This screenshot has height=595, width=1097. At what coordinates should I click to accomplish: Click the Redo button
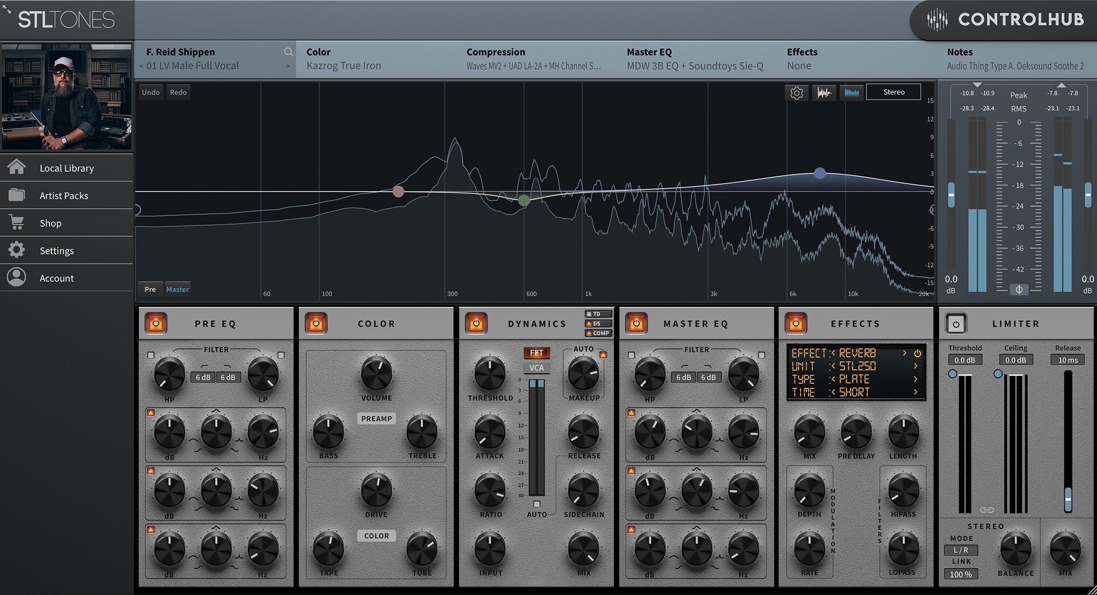pos(178,92)
